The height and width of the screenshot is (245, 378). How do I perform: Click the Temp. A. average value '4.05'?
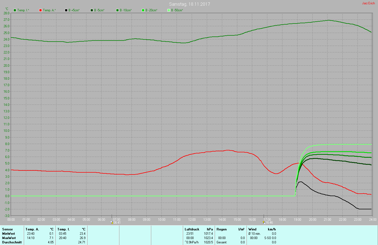(51, 242)
